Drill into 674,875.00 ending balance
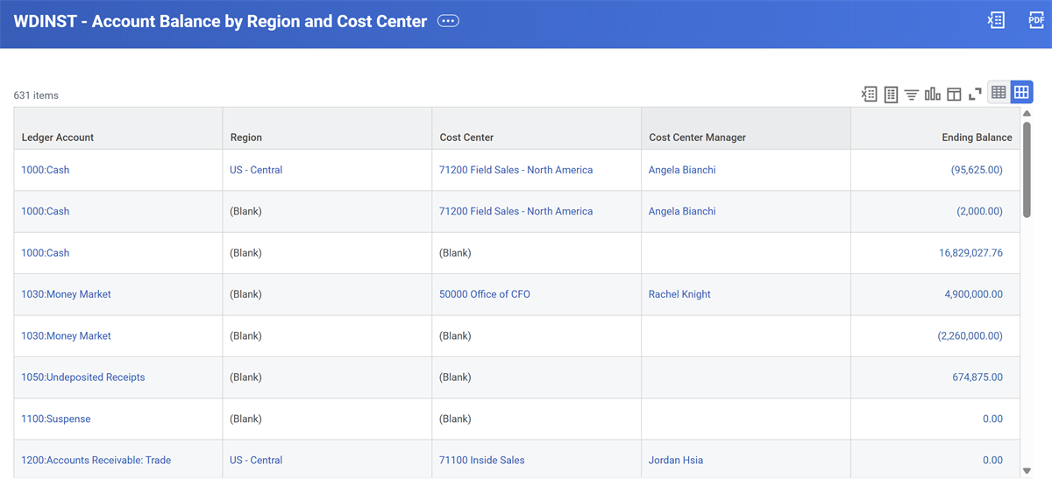 (977, 377)
